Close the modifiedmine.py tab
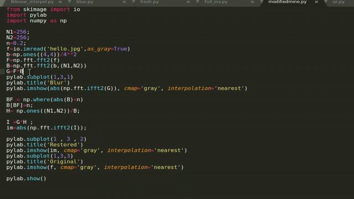This screenshot has height=199, width=354. pos(316,2)
